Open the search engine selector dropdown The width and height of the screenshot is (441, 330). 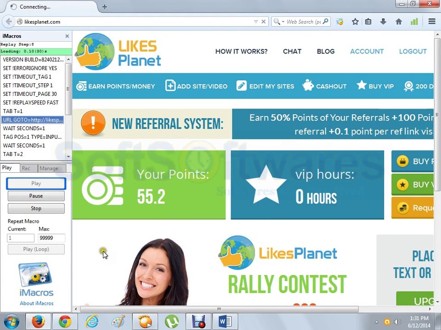coord(278,22)
